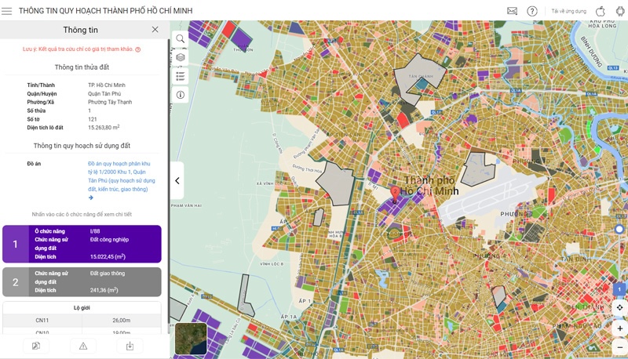Click the map info icon
This screenshot has width=628, height=359.
(x=181, y=95)
